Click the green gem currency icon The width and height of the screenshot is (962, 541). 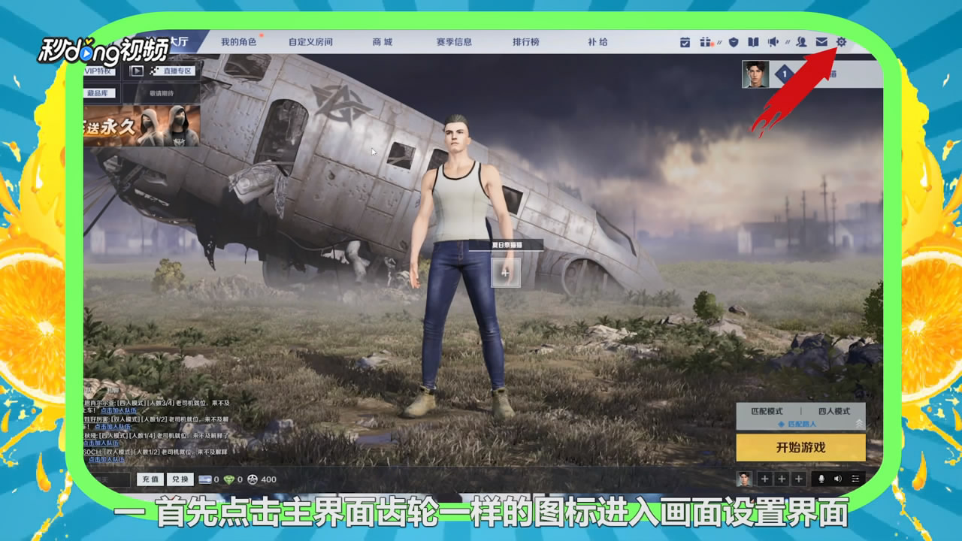click(x=229, y=479)
